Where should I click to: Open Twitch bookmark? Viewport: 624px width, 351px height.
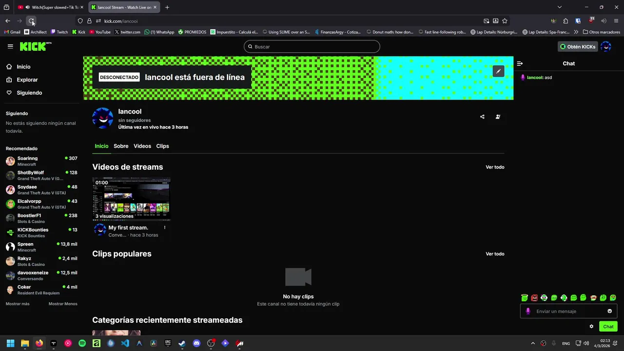[59, 32]
